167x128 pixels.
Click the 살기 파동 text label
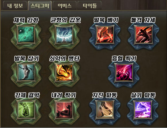(x=143, y=95)
